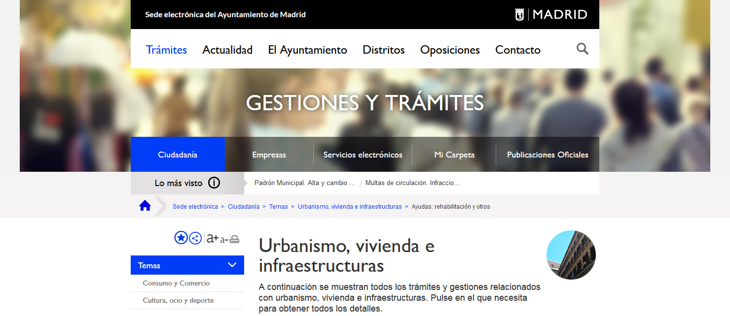Viewport: 730px width, 316px height.
Task: Add page to favorites star icon
Action: click(x=181, y=238)
